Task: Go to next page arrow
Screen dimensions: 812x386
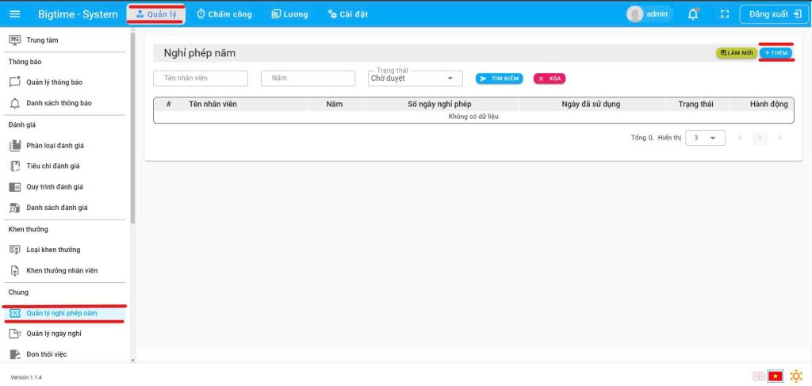Action: coord(780,138)
